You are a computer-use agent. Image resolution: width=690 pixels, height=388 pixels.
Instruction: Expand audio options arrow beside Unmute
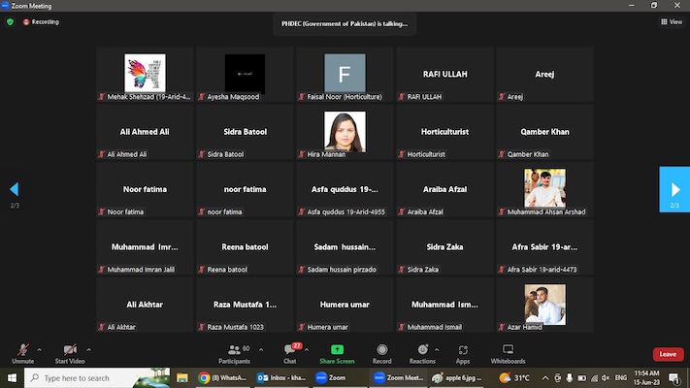click(40, 348)
